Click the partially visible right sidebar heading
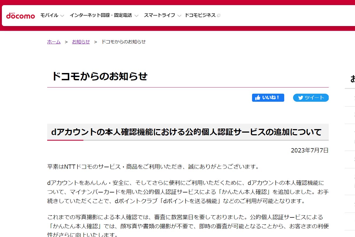 [352, 79]
